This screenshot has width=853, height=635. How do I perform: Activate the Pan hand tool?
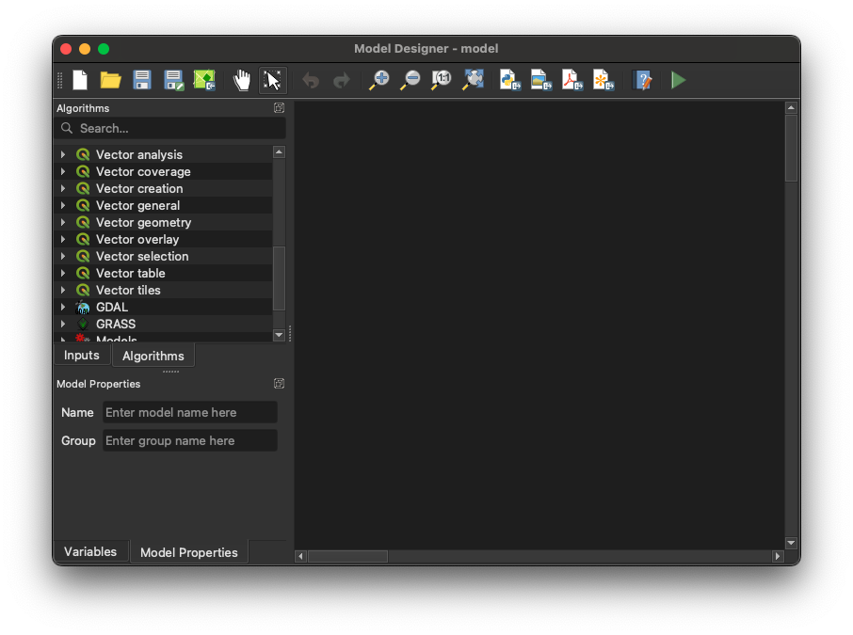point(242,81)
